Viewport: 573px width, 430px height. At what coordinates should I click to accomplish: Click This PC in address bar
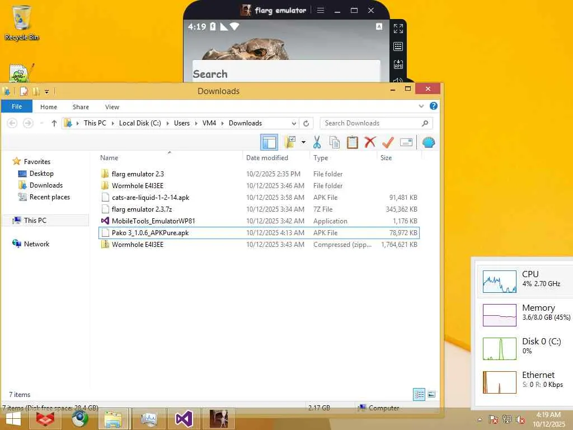(x=95, y=123)
